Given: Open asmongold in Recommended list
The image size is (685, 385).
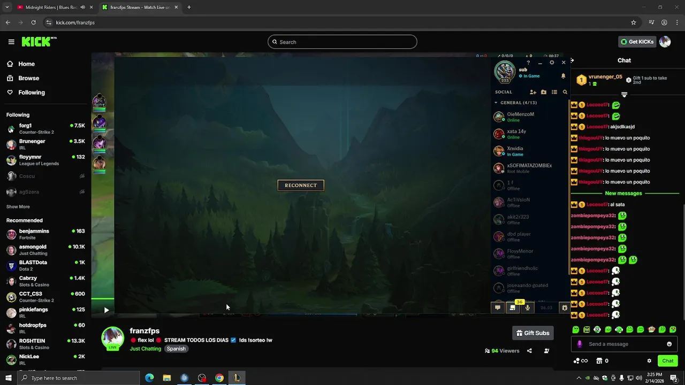Looking at the screenshot, I should tap(45, 250).
